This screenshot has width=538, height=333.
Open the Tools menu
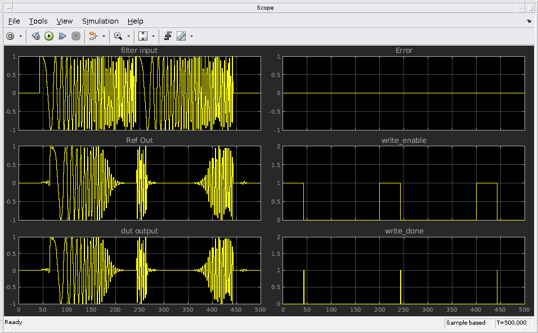38,21
